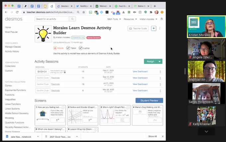Click the Teacher Guide button
Viewport: 226px width, 142px height.
pos(138,29)
